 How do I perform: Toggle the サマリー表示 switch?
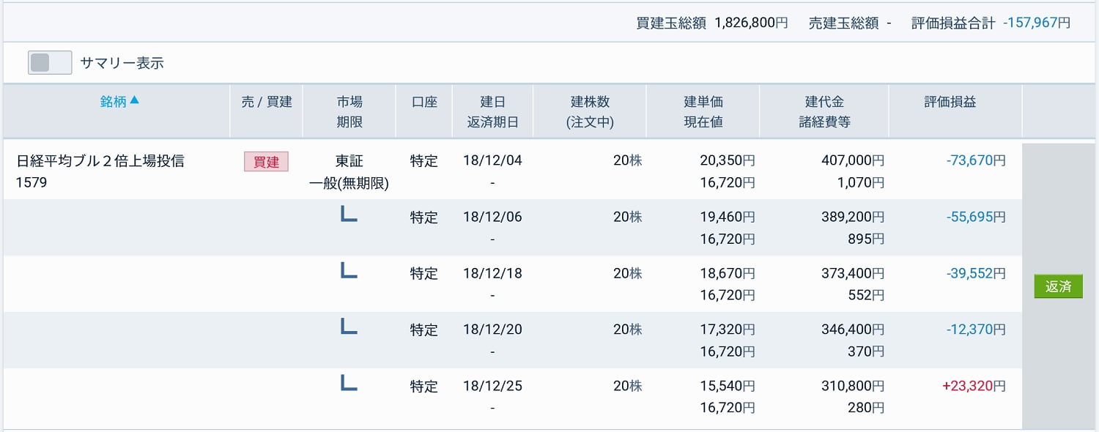tap(50, 63)
